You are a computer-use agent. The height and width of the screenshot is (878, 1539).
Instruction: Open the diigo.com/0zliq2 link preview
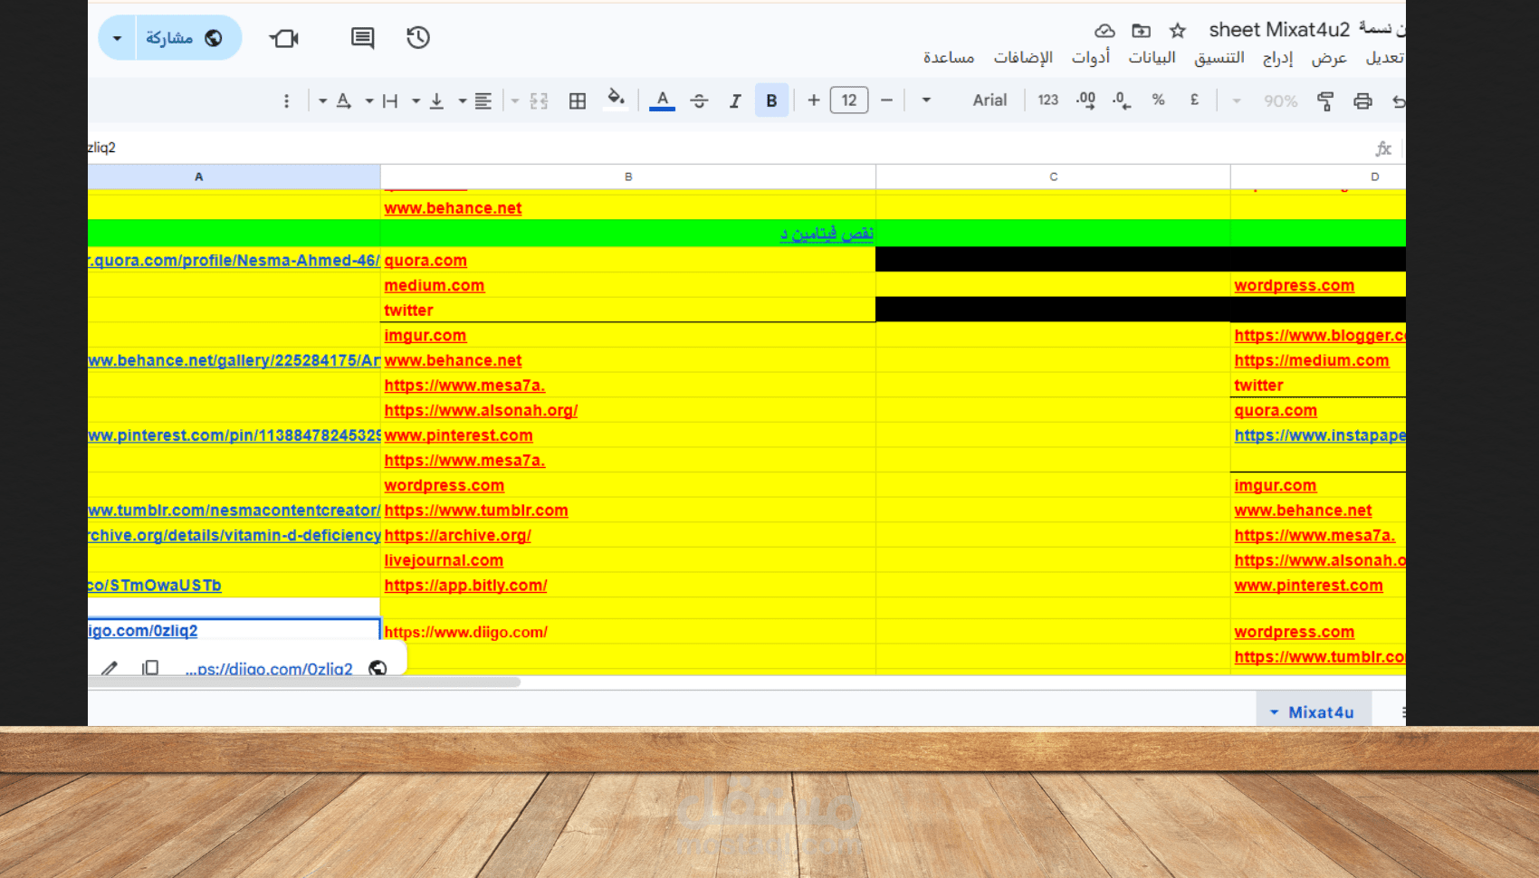[269, 669]
